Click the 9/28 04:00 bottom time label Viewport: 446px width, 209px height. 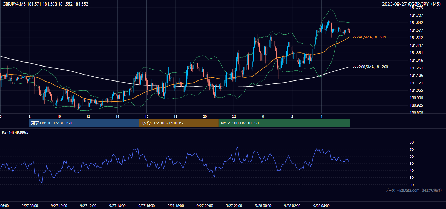[321, 206]
